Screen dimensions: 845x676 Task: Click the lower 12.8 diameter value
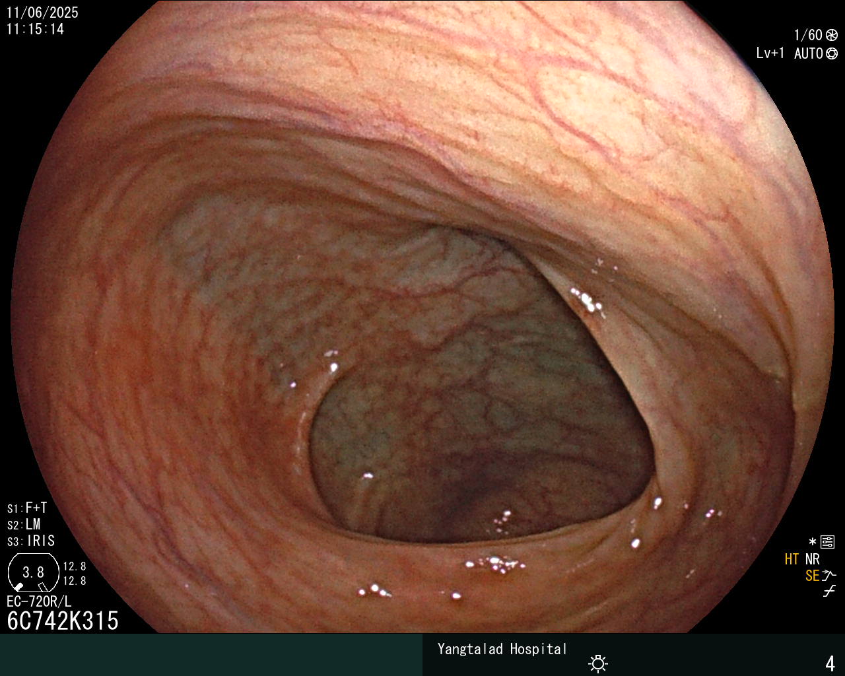tap(75, 581)
